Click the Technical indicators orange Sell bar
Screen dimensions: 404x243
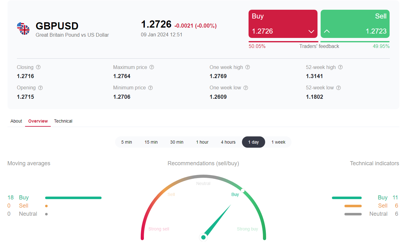click(353, 206)
